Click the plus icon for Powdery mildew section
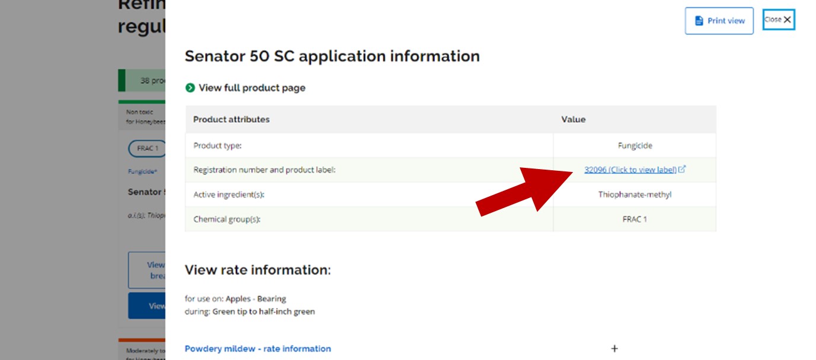Image resolution: width=816 pixels, height=360 pixels. [x=615, y=349]
